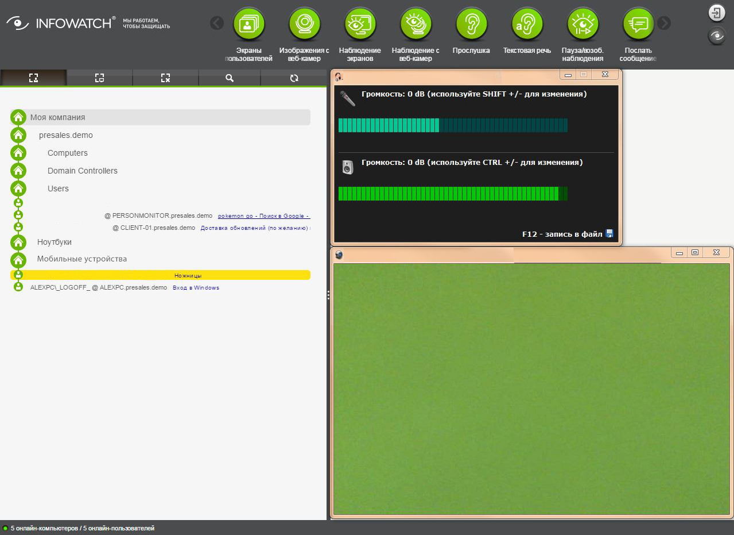Click the Послать сообщение icon
Viewport: 734px width, 535px height.
coord(638,24)
